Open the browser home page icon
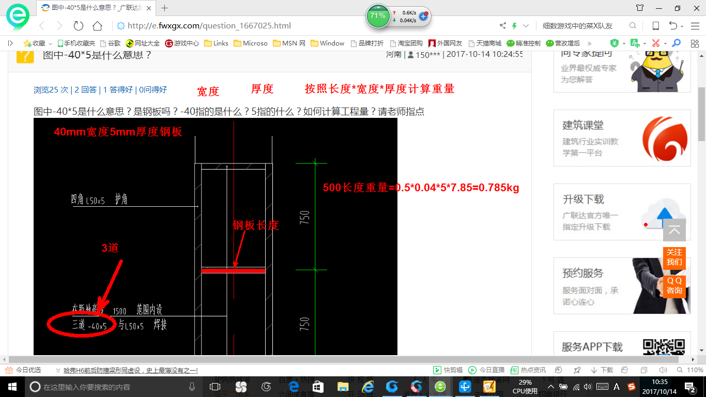The image size is (706, 397). [97, 26]
